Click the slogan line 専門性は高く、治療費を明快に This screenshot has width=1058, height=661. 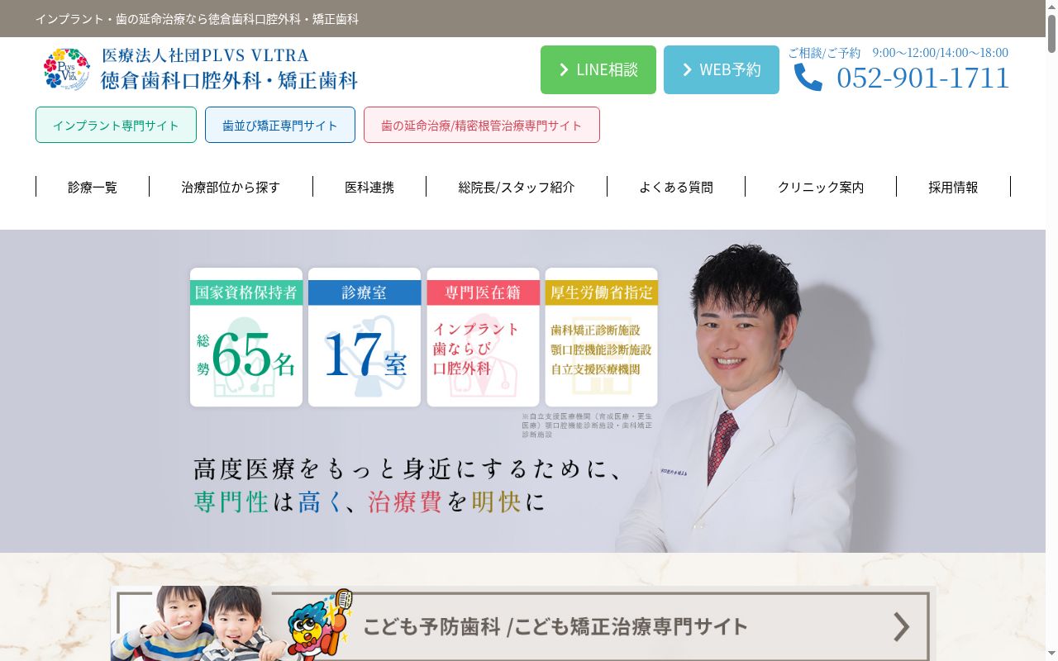[x=369, y=502]
